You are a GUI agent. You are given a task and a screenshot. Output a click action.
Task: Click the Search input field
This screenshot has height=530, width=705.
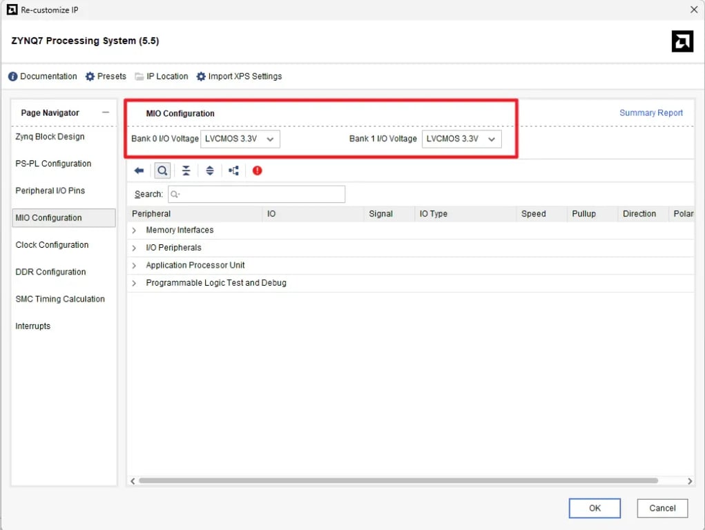point(256,194)
